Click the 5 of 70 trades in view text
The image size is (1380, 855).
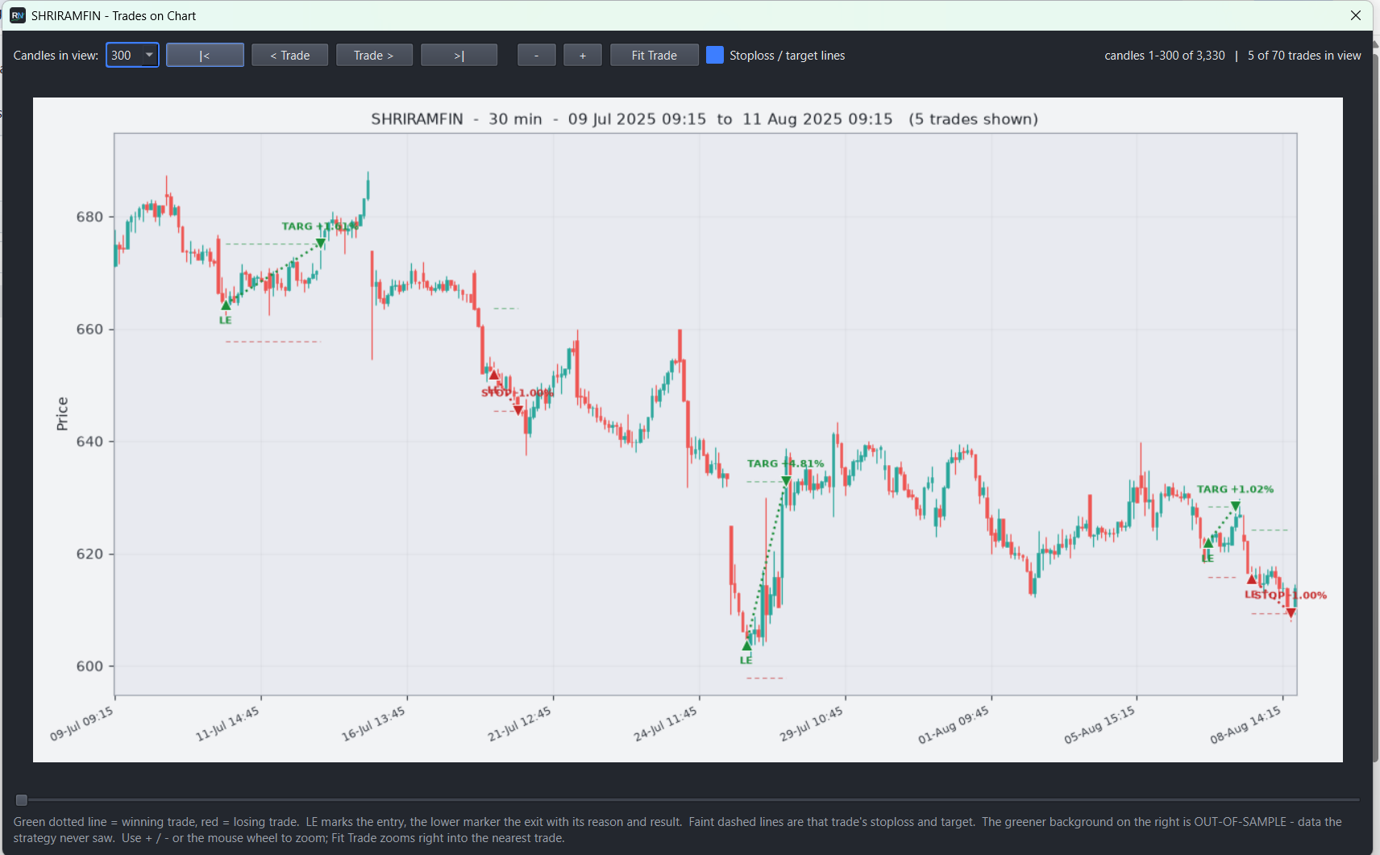pos(1304,56)
